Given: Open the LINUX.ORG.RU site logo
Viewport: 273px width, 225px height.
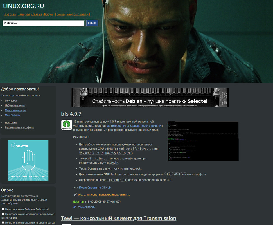Looking at the screenshot, I should click(x=24, y=6).
